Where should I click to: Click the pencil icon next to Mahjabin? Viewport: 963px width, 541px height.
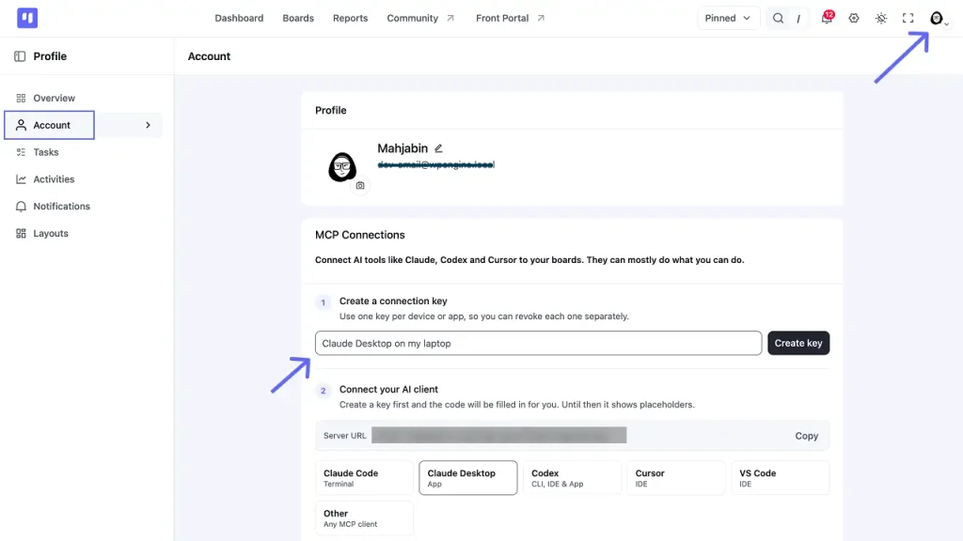coord(438,148)
